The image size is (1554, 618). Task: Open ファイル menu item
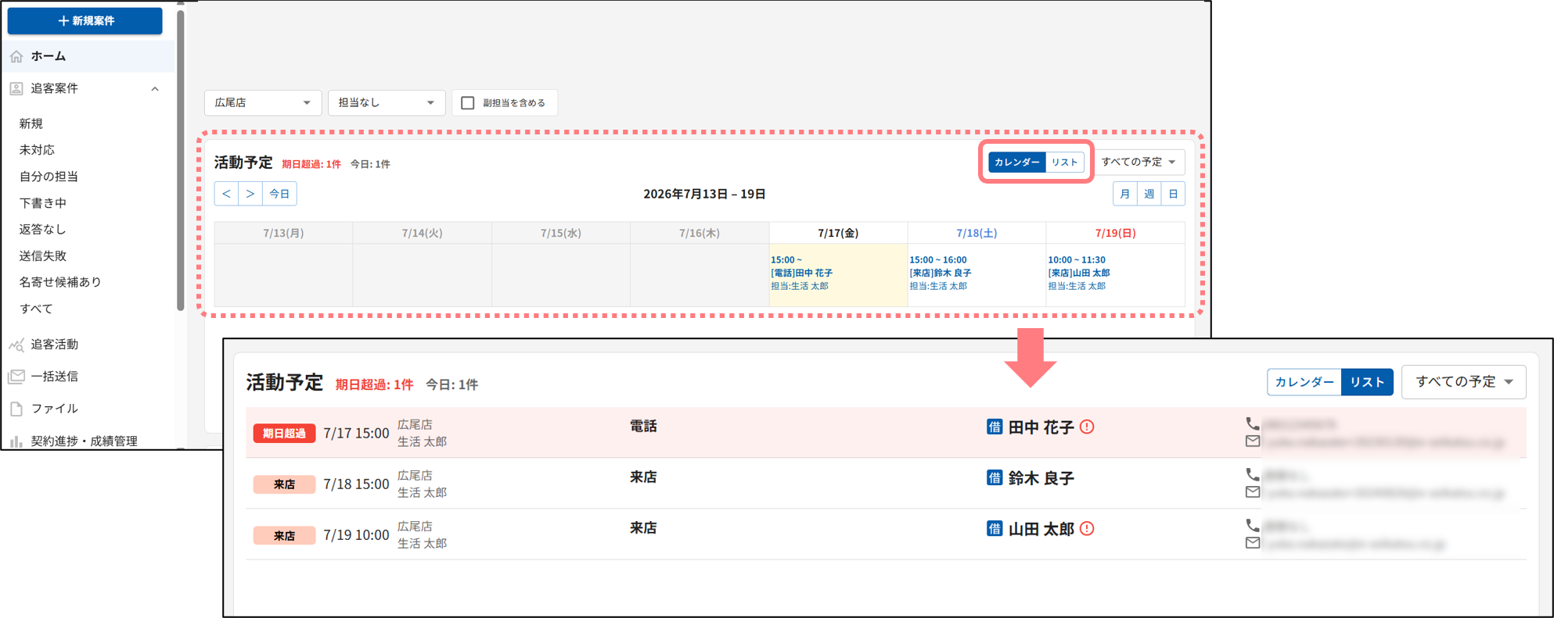55,409
